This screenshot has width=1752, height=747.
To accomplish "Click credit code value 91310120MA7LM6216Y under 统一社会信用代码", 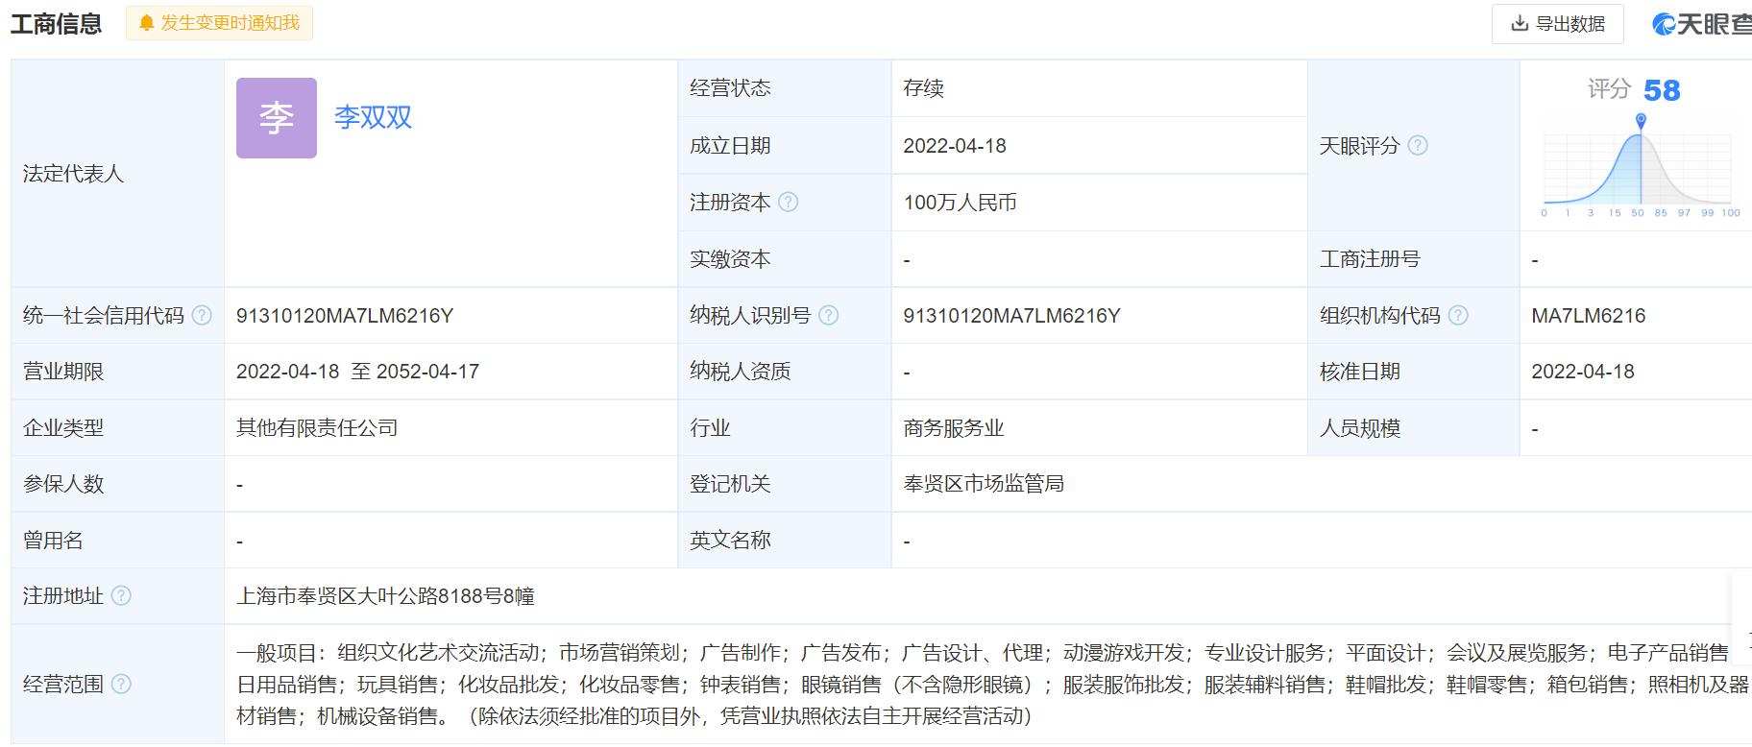I will tap(345, 316).
